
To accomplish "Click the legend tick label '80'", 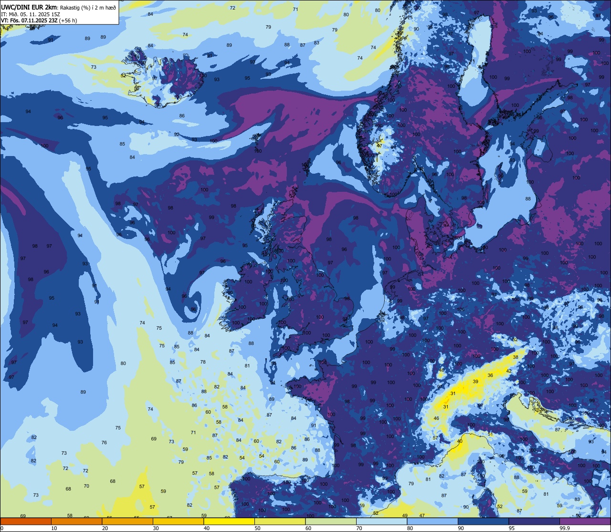I will pyautogui.click(x=410, y=528).
